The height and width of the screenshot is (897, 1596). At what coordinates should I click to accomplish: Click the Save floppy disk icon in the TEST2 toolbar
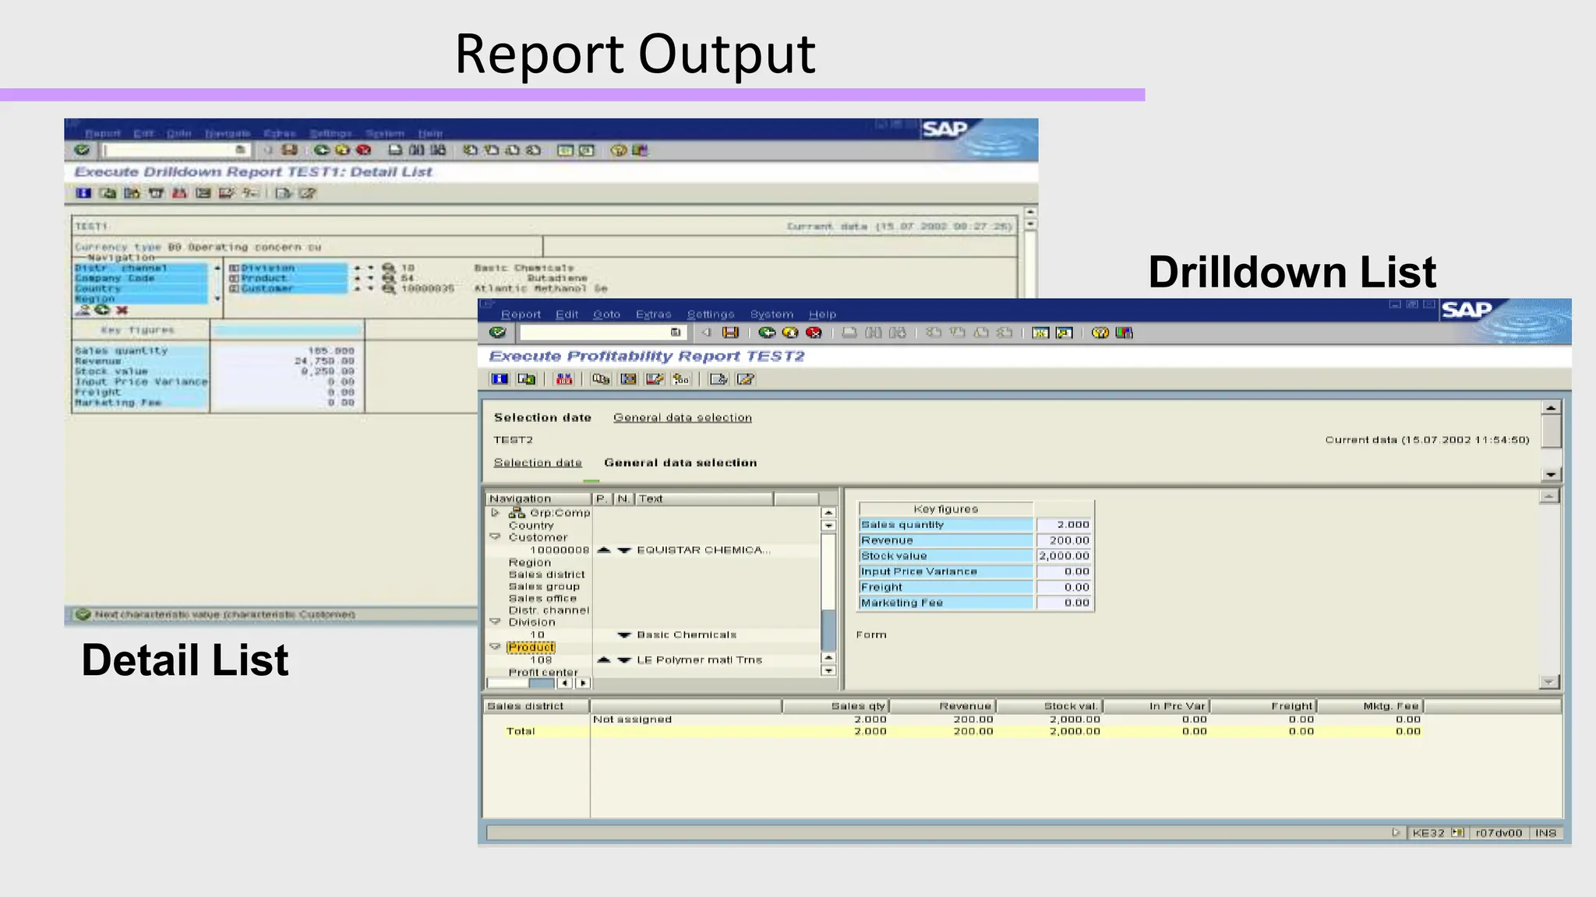click(730, 332)
